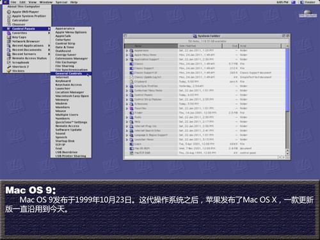The width and height of the screenshot is (320, 240).
Task: Launch Network Browser
Action: tap(27, 42)
